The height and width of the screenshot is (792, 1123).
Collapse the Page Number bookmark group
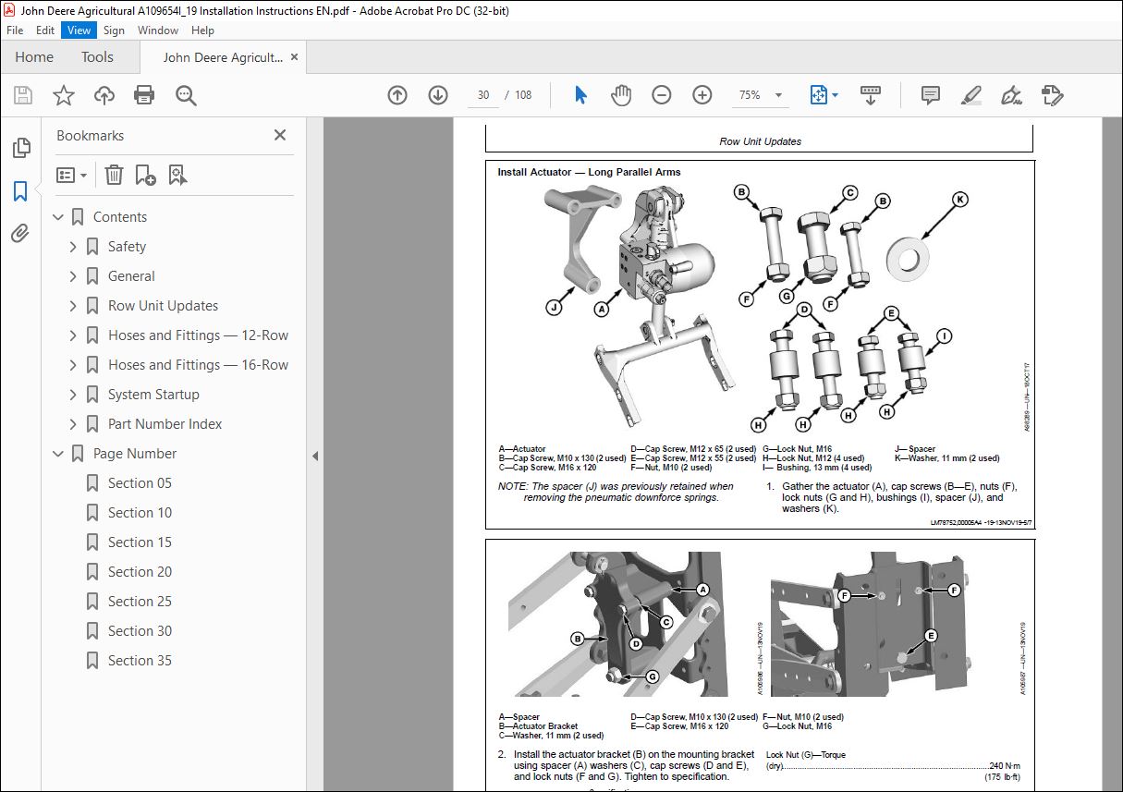(x=59, y=454)
